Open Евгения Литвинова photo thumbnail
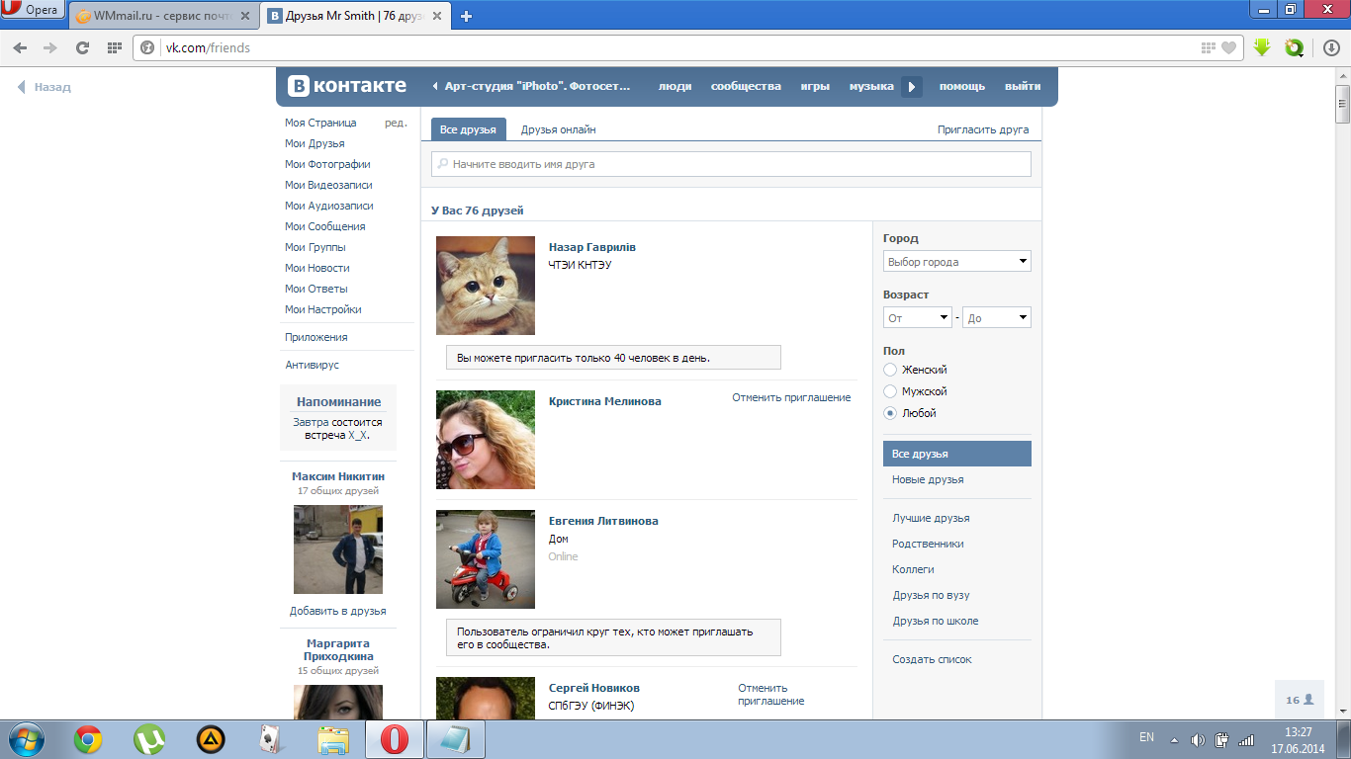 pyautogui.click(x=486, y=559)
